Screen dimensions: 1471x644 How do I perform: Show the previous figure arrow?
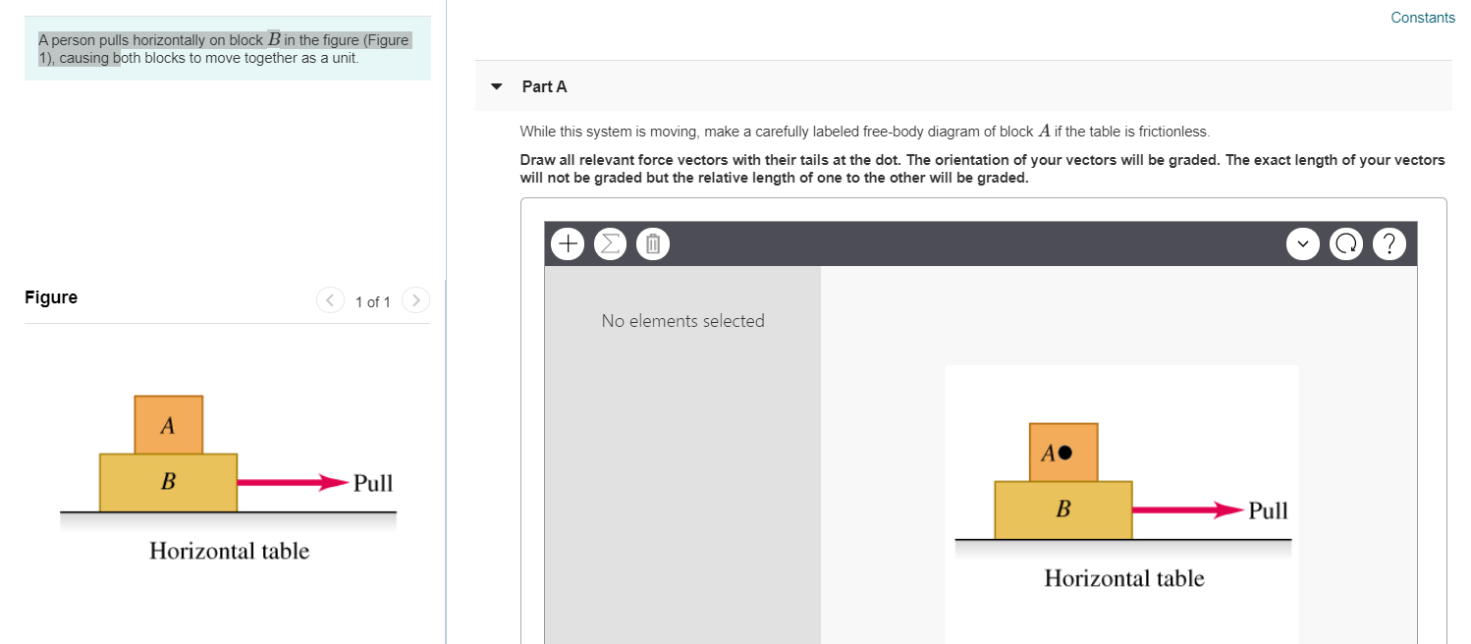point(331,300)
